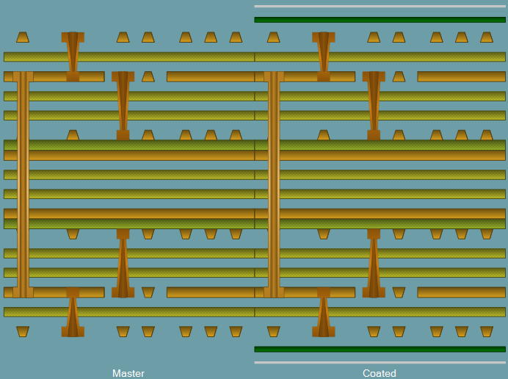Click the topmost tapered microvia in Master section

(x=73, y=57)
